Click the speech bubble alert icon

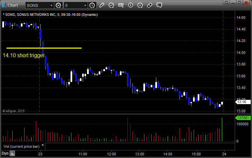click(159, 5)
